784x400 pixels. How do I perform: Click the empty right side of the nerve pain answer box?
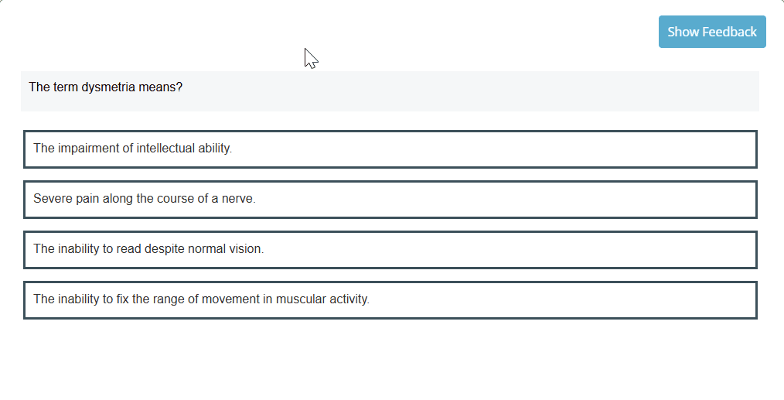click(619, 199)
